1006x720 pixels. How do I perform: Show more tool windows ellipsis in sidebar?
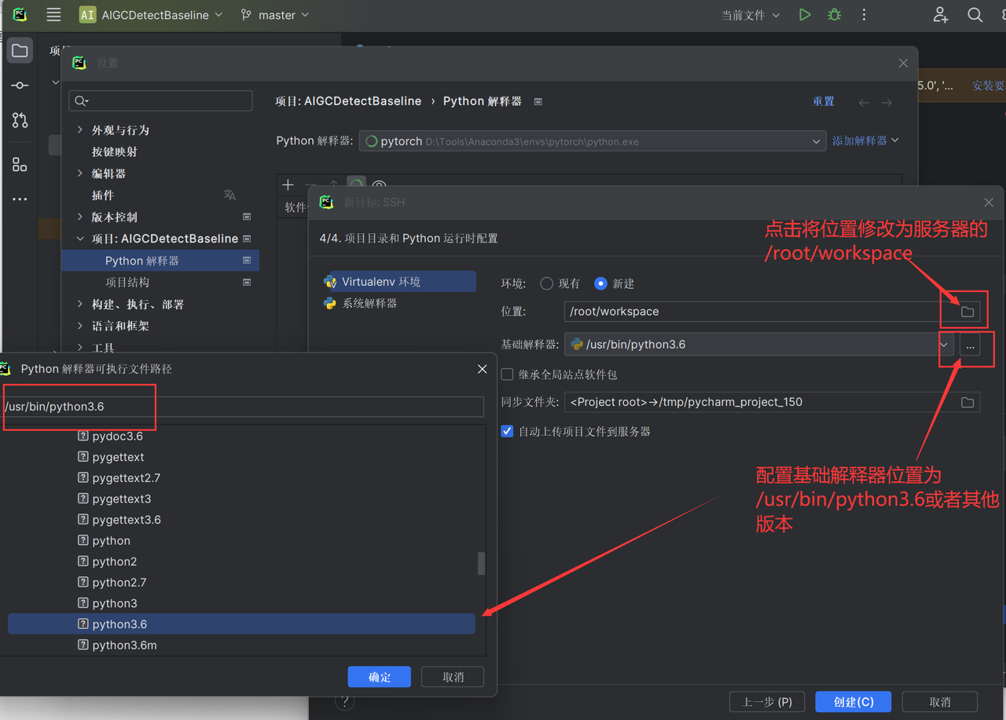point(20,199)
